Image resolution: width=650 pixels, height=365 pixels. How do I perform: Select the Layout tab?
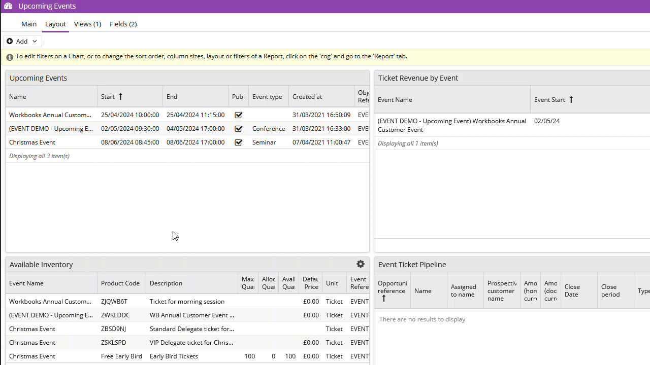coord(55,24)
